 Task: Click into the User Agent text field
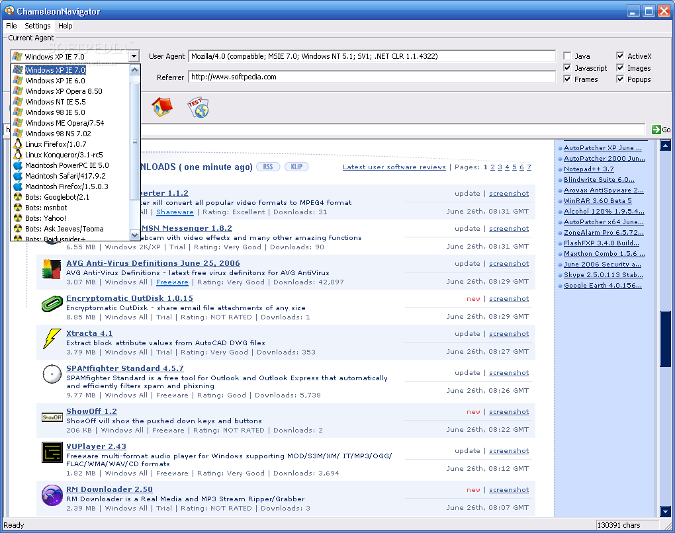(372, 56)
